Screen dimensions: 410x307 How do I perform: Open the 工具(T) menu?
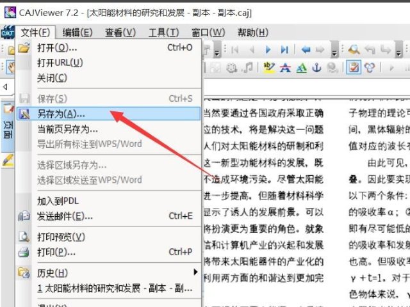(x=164, y=33)
